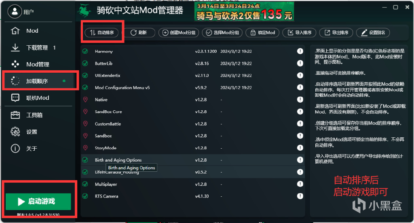Toggle the UIExtenderEx mod checkmark
This screenshot has width=414, height=223.
point(85,76)
